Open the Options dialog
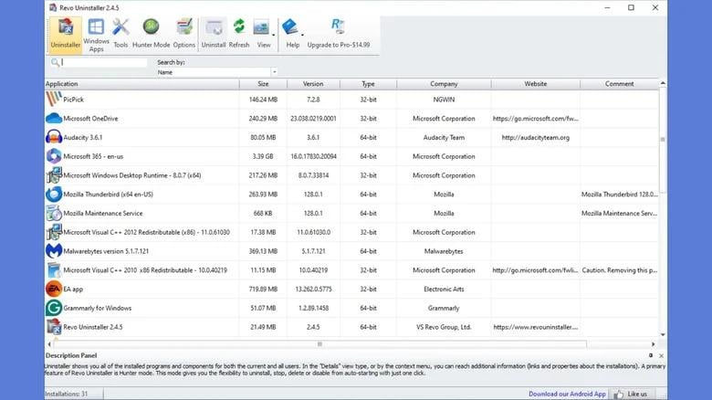The height and width of the screenshot is (400, 712). click(184, 34)
